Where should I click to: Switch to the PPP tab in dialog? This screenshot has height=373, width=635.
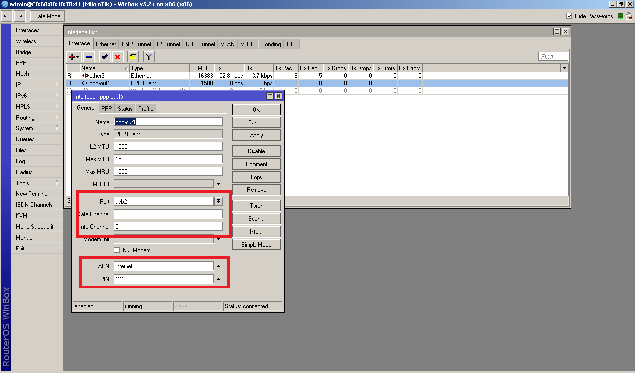click(106, 108)
